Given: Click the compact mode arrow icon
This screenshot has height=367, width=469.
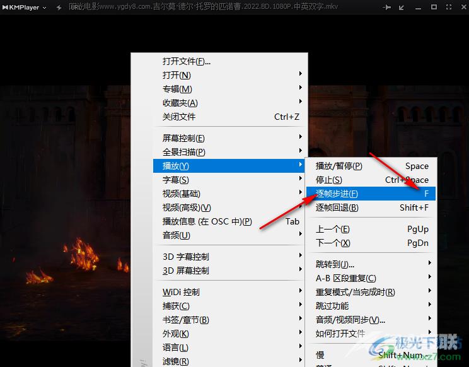Looking at the screenshot, I should click(402, 7).
